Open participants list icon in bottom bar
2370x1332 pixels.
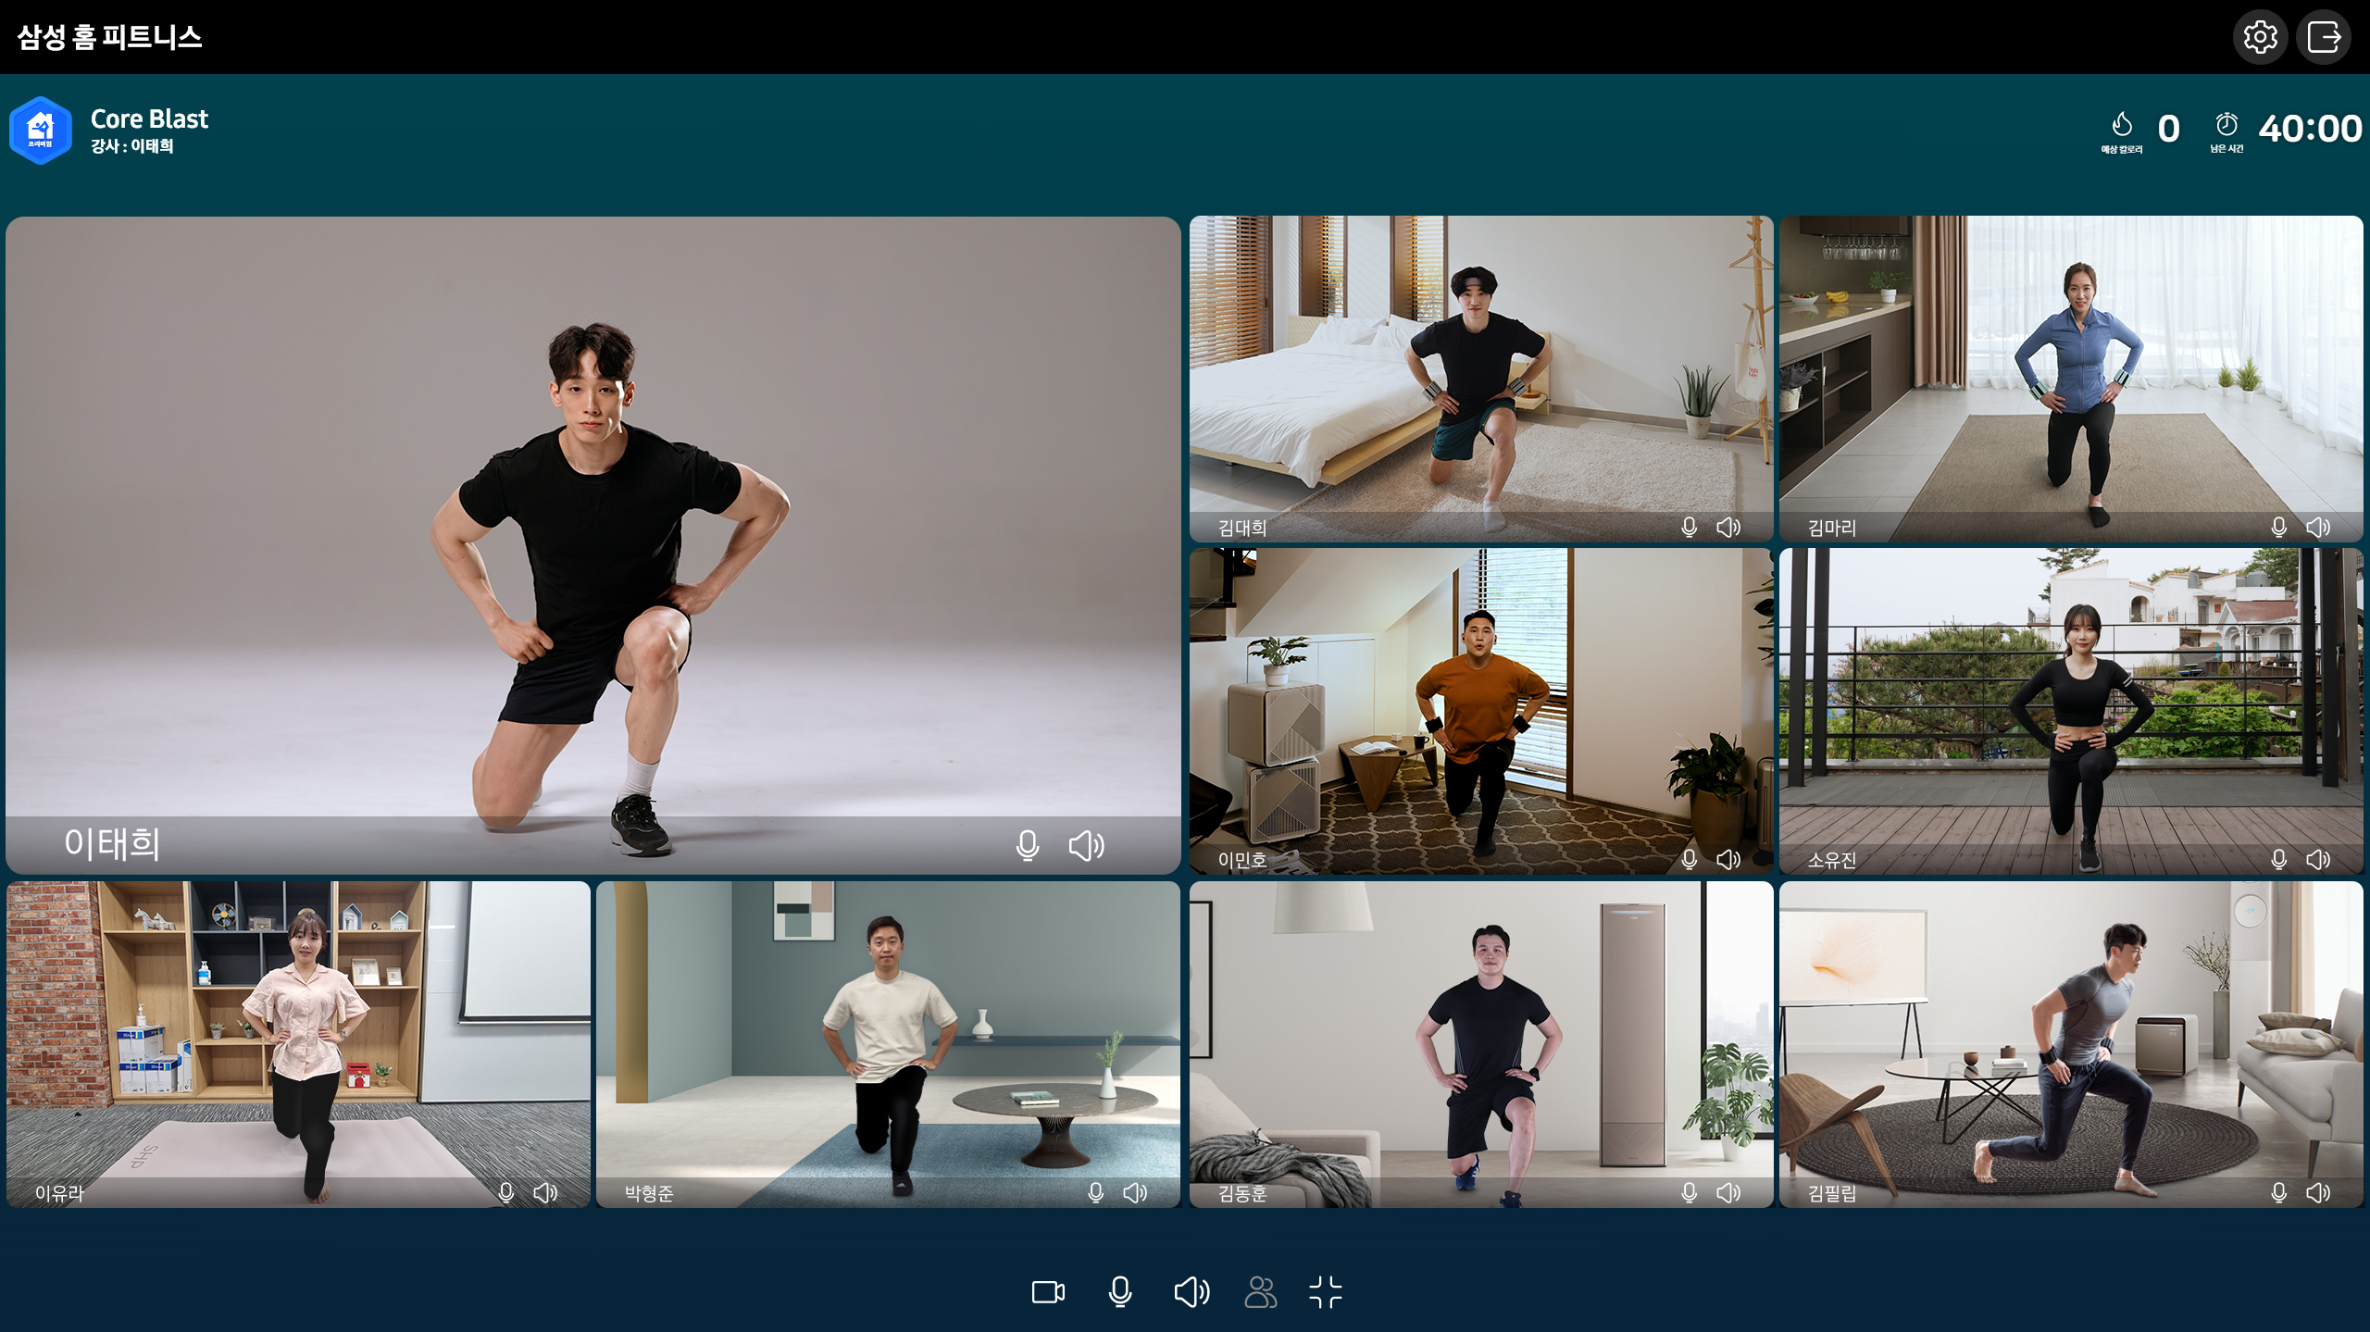tap(1260, 1291)
